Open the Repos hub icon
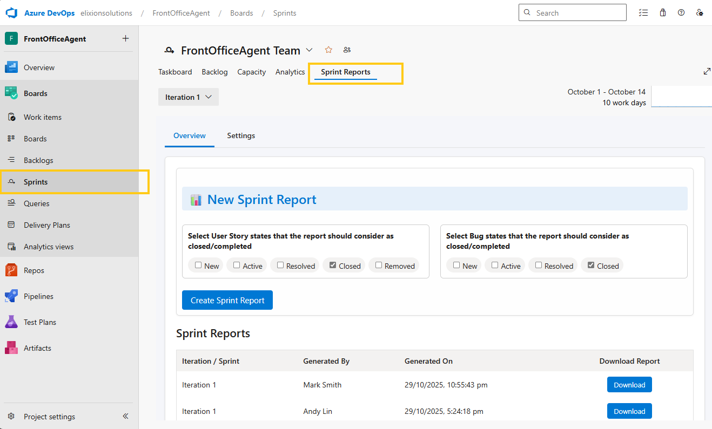Image resolution: width=712 pixels, height=429 pixels. point(11,270)
